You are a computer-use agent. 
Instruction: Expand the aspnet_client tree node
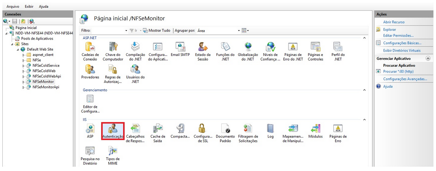pyautogui.click(x=23, y=55)
